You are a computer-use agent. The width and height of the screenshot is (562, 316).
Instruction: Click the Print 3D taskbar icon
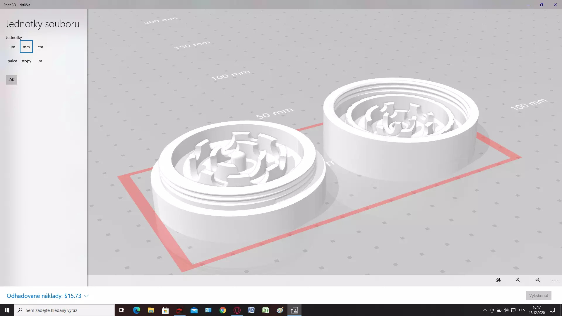(294, 310)
